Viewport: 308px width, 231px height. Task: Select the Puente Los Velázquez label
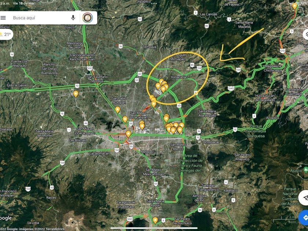pyautogui.click(x=19, y=63)
